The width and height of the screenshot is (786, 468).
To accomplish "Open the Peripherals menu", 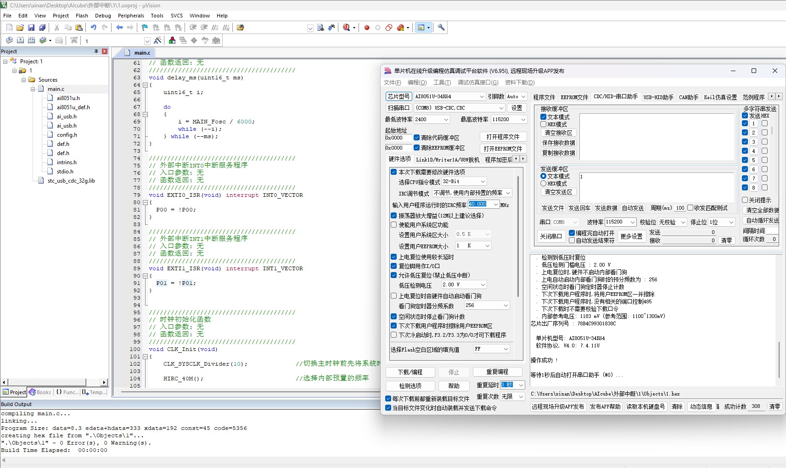I will point(131,16).
